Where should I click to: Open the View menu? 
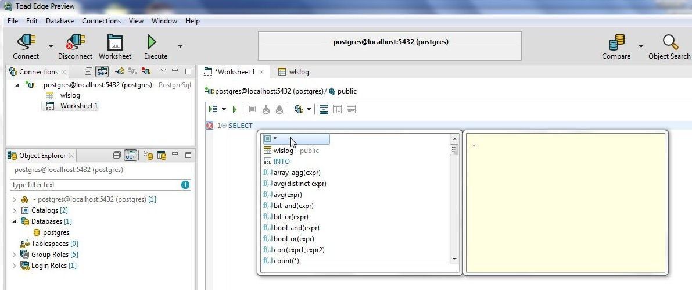coord(136,21)
